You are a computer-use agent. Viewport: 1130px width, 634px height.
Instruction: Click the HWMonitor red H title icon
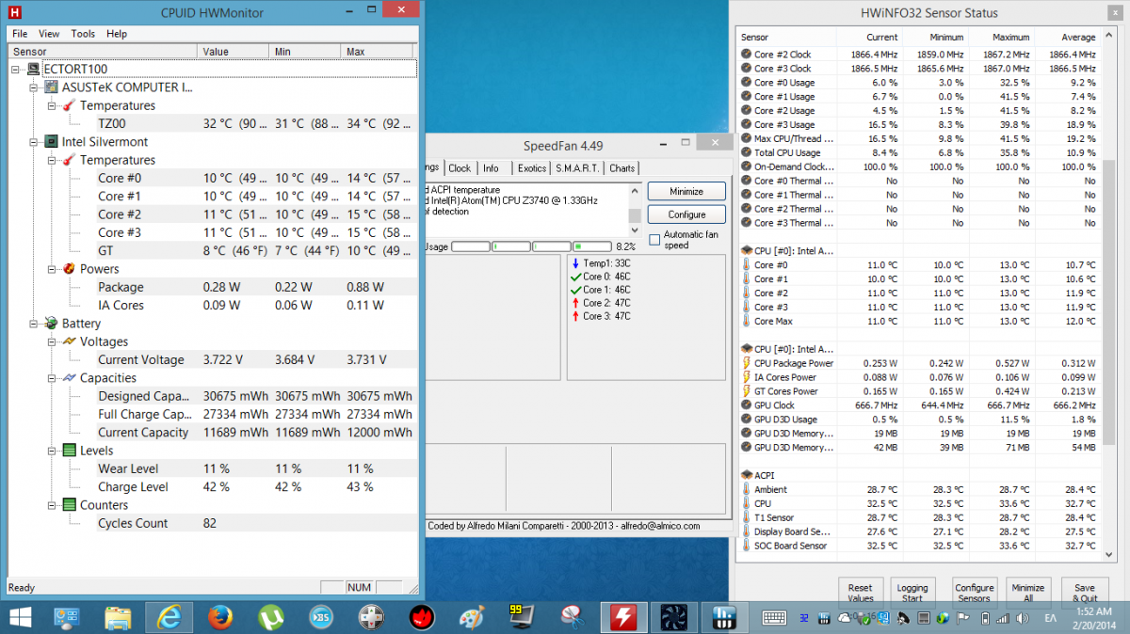(16, 12)
